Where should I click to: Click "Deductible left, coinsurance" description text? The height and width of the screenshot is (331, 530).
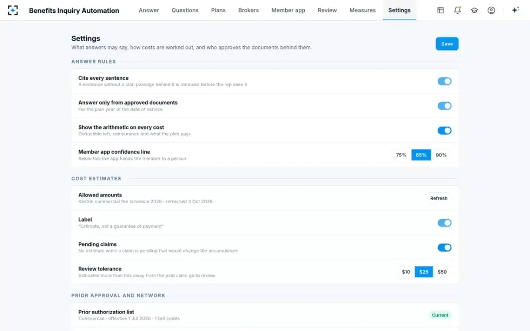click(x=135, y=134)
